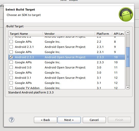Click scrollbar down arrow in target list
This screenshot has height=131, width=139.
point(128,88)
